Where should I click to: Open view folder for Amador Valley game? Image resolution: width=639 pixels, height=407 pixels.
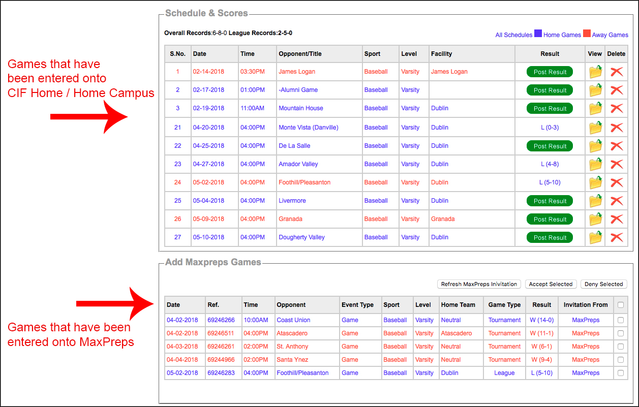coord(595,165)
